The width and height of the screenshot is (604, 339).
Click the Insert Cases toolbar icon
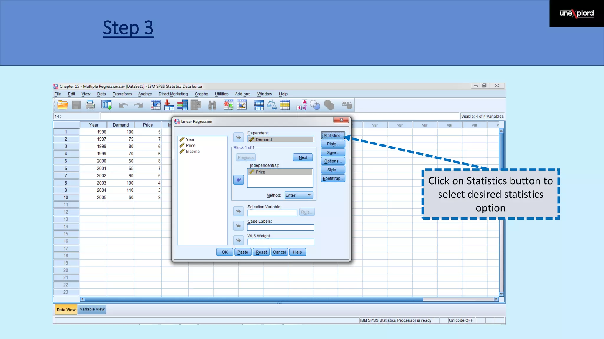coord(228,105)
